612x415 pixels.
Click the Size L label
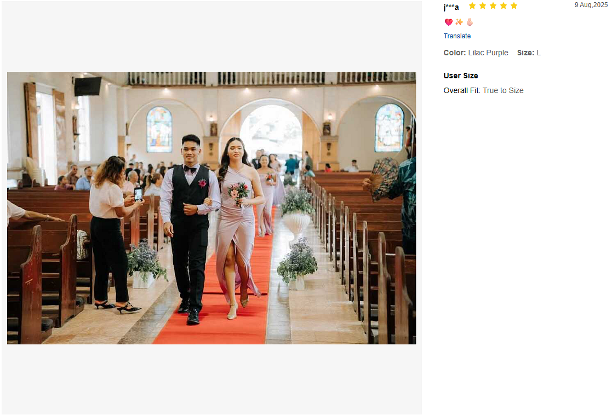pos(529,53)
